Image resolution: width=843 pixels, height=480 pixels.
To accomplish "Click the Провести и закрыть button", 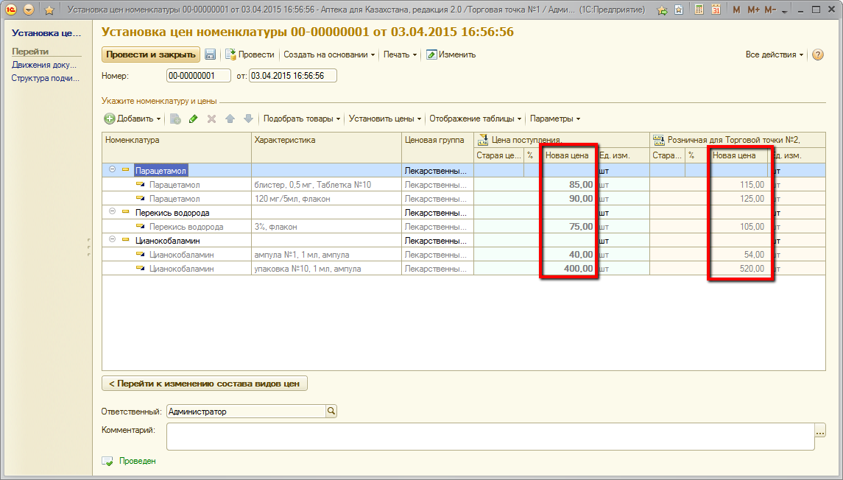I will point(150,54).
